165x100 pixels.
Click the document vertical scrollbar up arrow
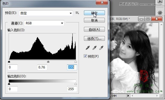pyautogui.click(x=161, y=25)
